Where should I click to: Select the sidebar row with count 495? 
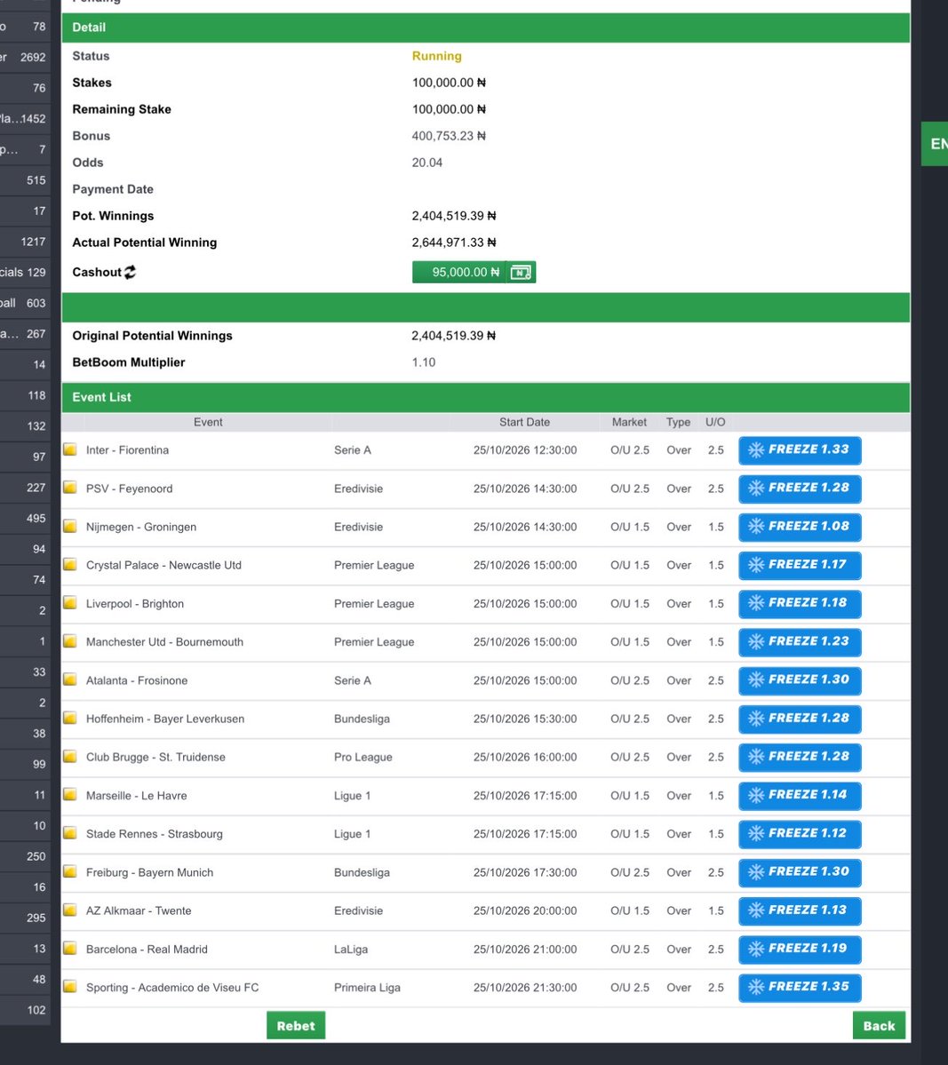[x=25, y=518]
